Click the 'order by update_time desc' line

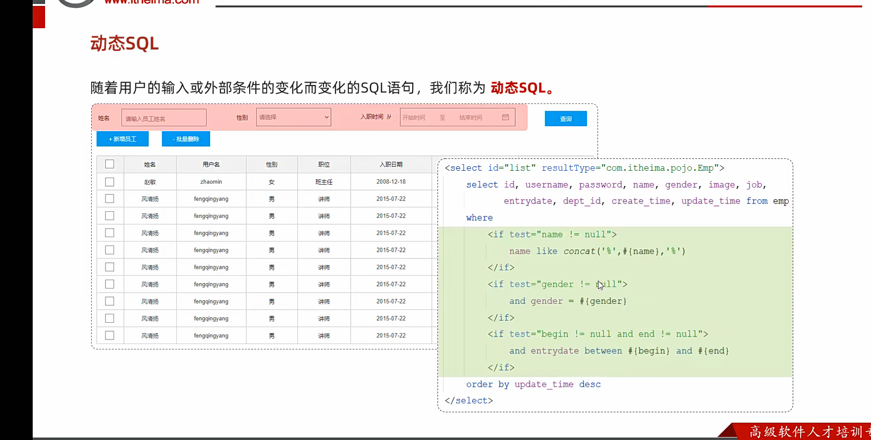(533, 384)
